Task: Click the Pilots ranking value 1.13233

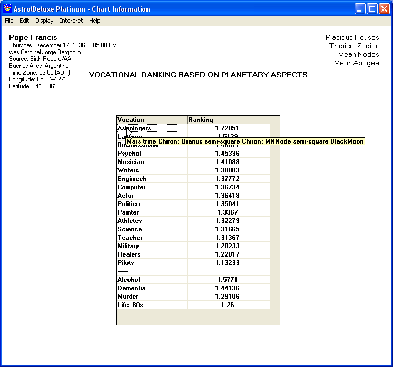Action: pyautogui.click(x=228, y=263)
